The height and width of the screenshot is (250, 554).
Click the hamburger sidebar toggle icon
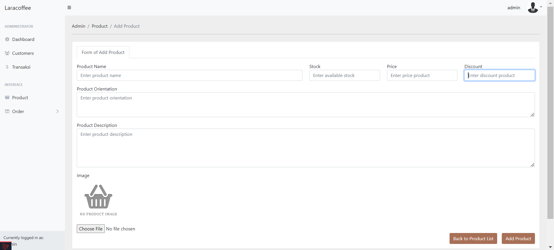pyautogui.click(x=69, y=7)
